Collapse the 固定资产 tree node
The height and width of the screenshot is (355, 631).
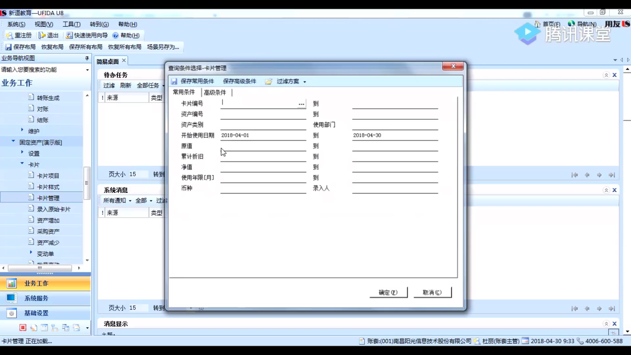point(13,141)
